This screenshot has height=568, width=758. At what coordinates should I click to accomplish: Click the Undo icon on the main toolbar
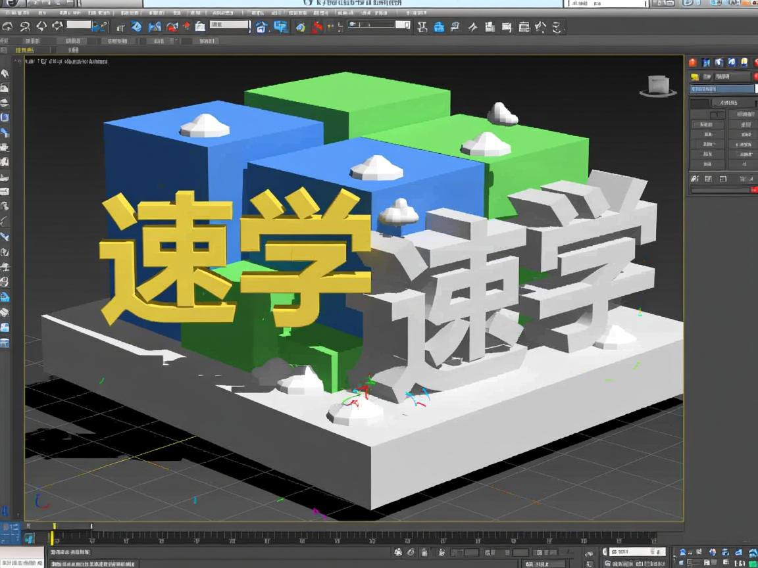click(x=8, y=26)
